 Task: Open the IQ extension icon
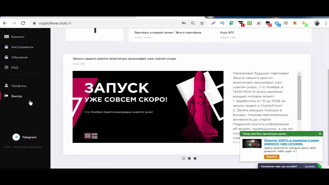(x=222, y=23)
